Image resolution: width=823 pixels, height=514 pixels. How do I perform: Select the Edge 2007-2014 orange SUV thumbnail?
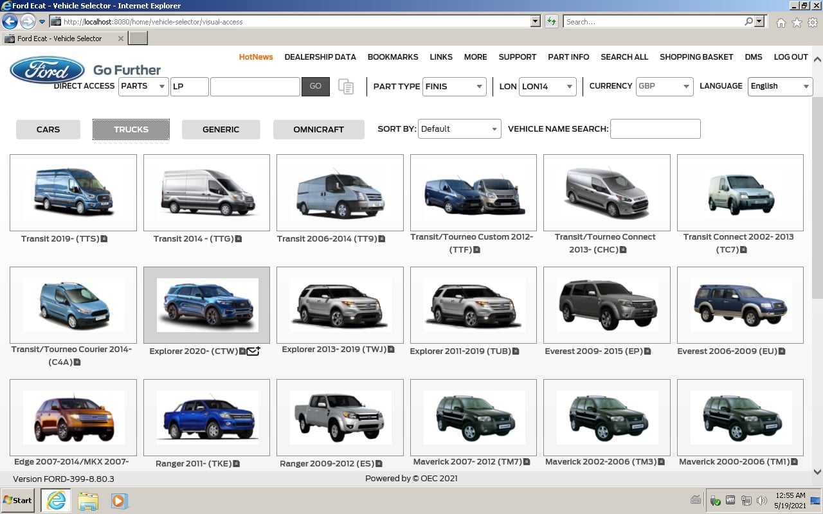[73, 418]
